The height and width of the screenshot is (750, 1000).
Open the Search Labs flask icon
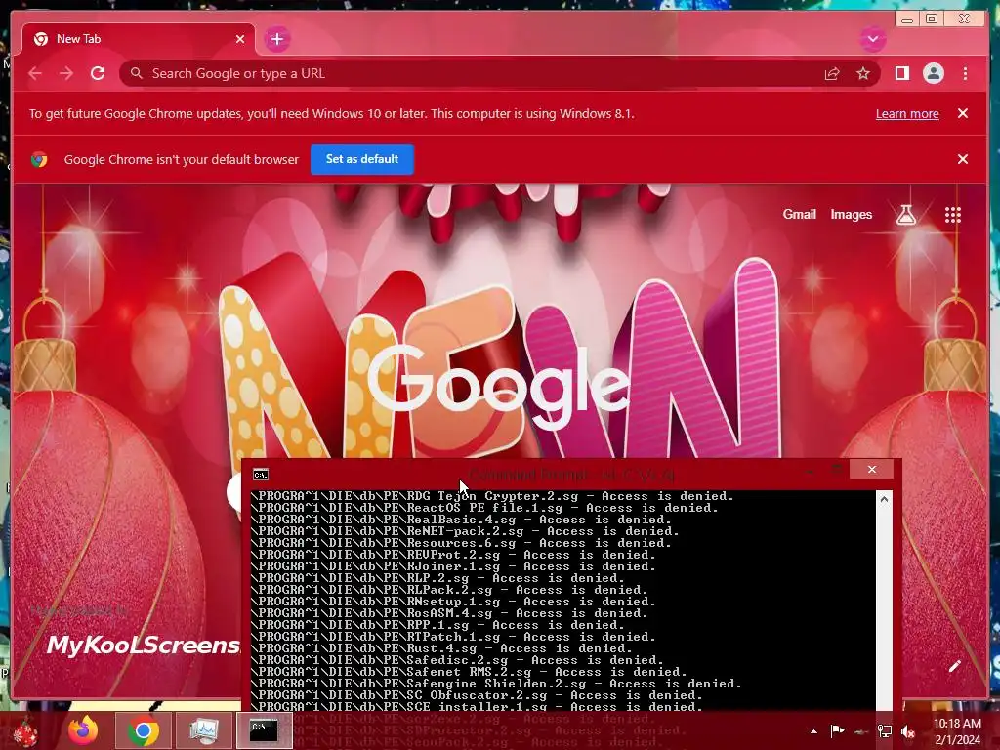coord(905,215)
